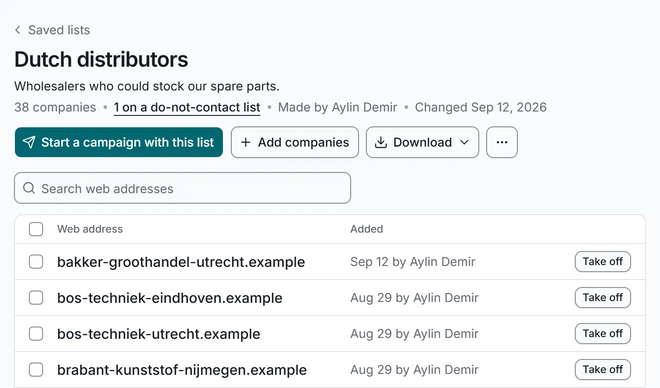The width and height of the screenshot is (660, 388).
Task: Take off bos-techniek-eindhoven.example
Action: pyautogui.click(x=603, y=298)
